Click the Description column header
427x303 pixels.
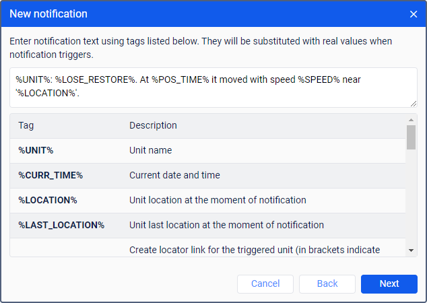click(153, 125)
